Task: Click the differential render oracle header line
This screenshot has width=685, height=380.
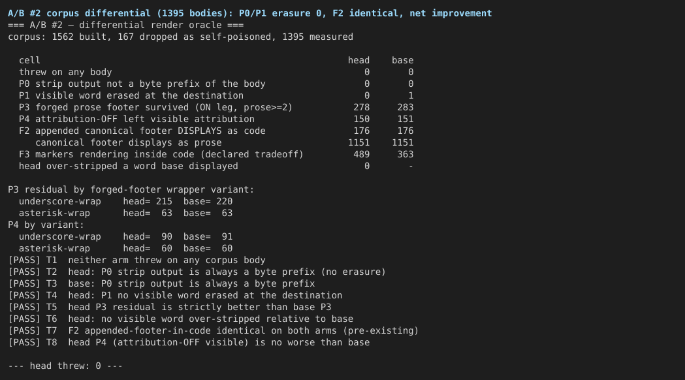Action: [x=126, y=25]
